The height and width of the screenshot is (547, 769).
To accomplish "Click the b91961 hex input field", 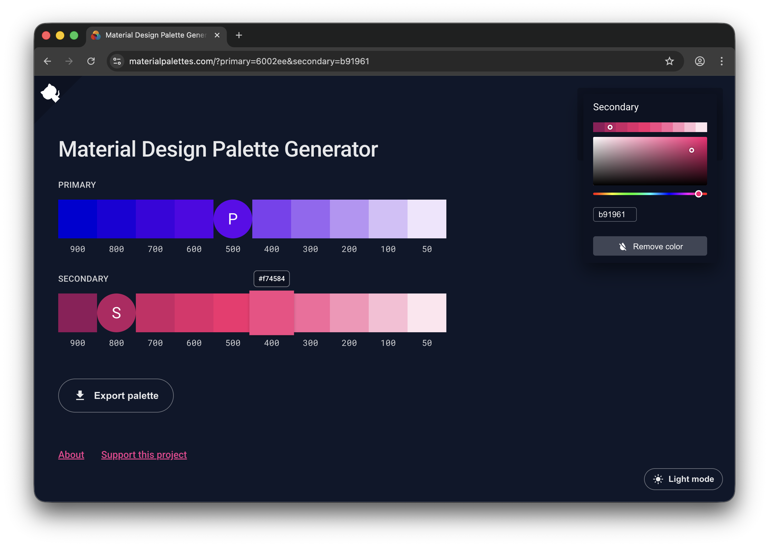I will coord(615,214).
